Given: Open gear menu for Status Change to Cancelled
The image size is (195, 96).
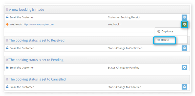Looking at the screenshot, I should [x=184, y=87].
